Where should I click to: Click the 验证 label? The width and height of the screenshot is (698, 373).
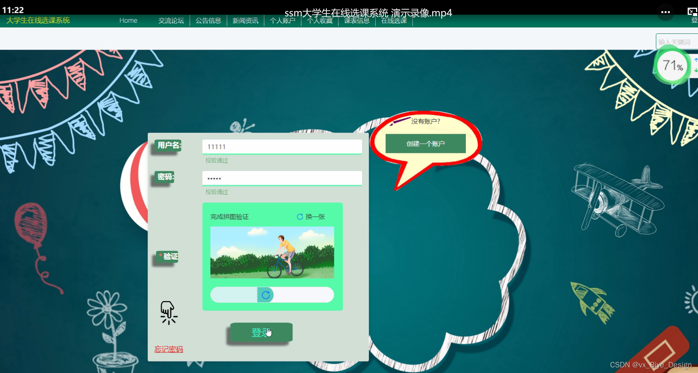click(x=167, y=257)
